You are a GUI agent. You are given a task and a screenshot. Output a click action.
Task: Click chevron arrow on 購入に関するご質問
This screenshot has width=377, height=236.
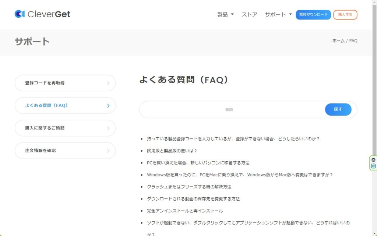click(108, 128)
